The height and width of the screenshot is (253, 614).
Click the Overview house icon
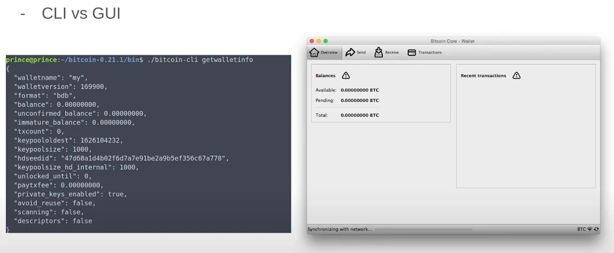314,53
